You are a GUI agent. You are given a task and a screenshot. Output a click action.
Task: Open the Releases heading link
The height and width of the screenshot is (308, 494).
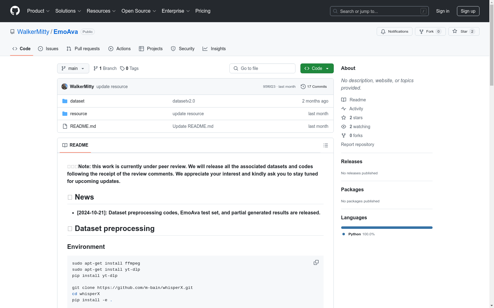352,161
